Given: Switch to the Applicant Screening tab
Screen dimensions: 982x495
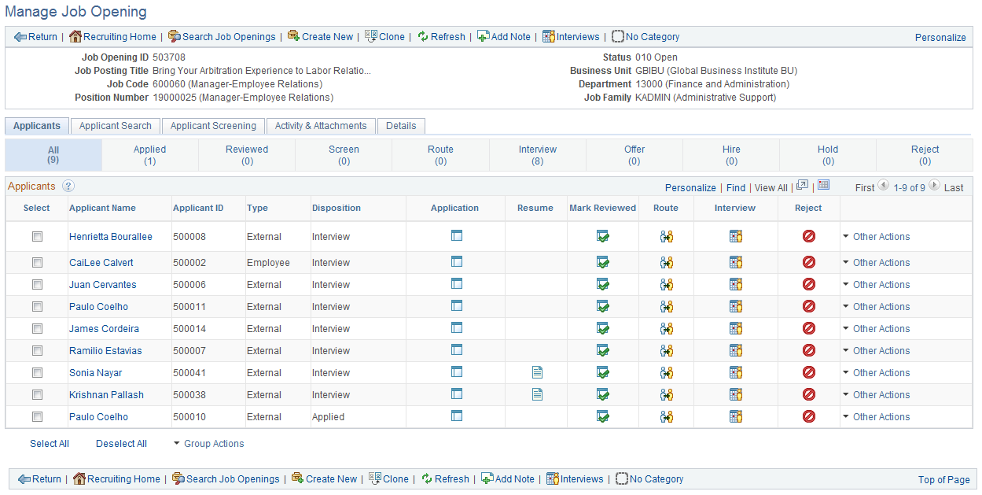Looking at the screenshot, I should pyautogui.click(x=212, y=126).
